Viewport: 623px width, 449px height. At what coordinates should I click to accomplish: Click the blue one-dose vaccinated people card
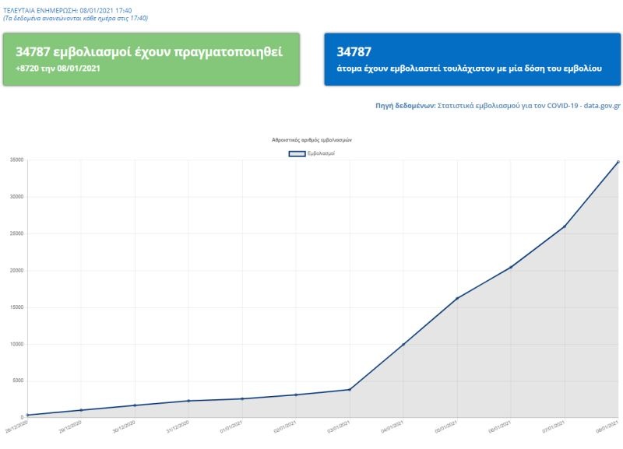(472, 59)
